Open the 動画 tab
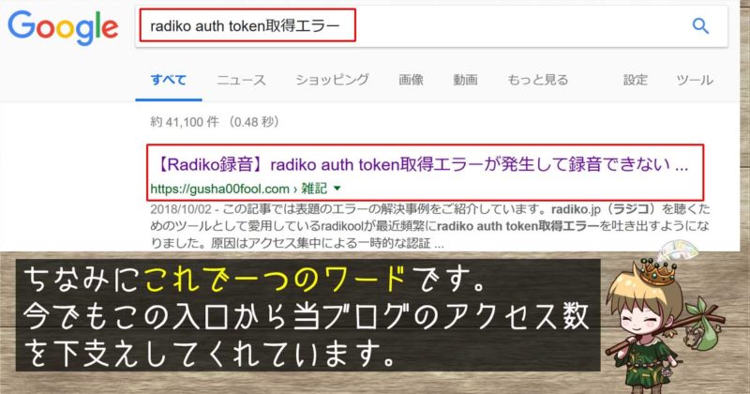Screen dimensions: 750x394 [465, 80]
